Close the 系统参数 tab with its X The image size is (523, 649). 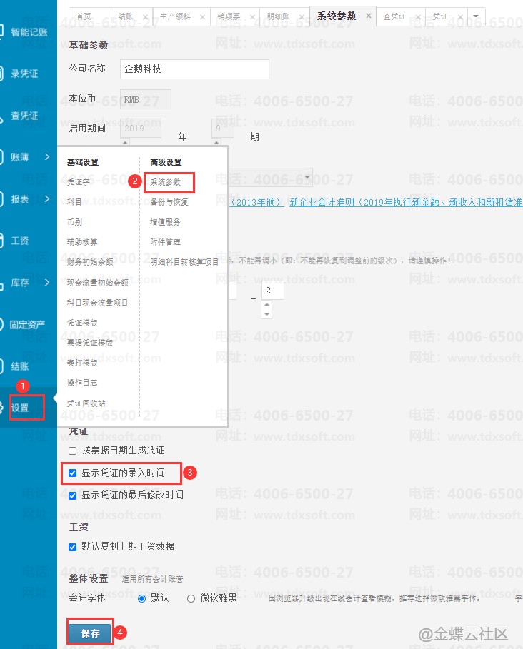pyautogui.click(x=368, y=15)
